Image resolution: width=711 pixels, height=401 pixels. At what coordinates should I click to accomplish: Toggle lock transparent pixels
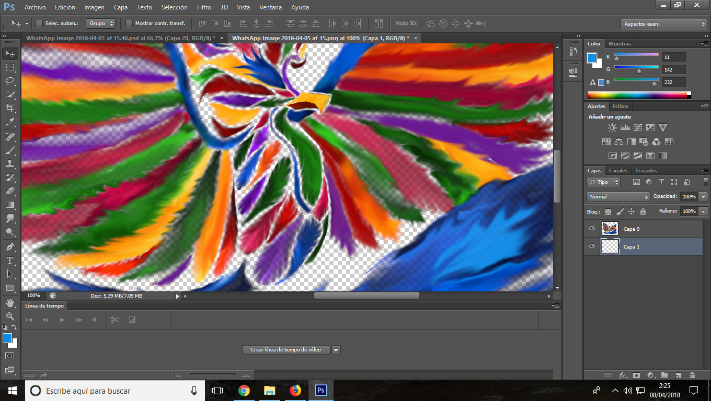tap(608, 211)
